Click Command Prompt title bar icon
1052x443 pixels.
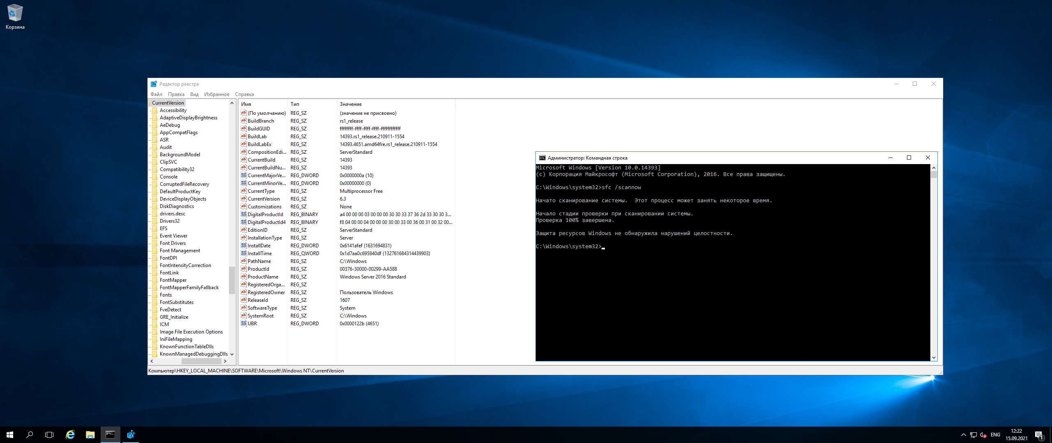(x=542, y=158)
